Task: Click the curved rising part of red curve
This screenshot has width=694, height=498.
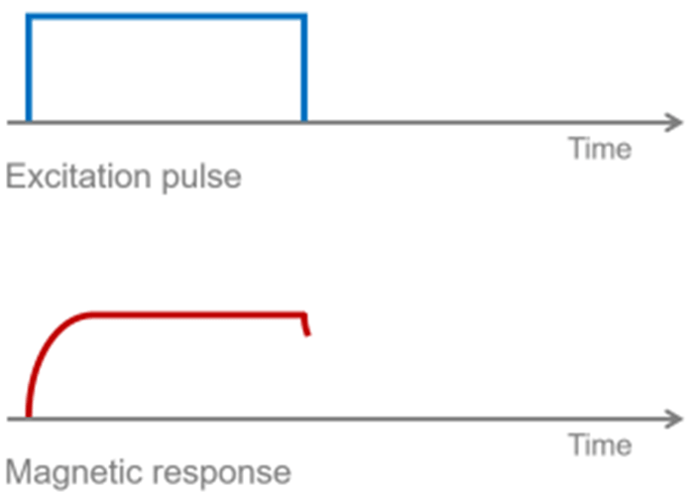Action: [45, 348]
